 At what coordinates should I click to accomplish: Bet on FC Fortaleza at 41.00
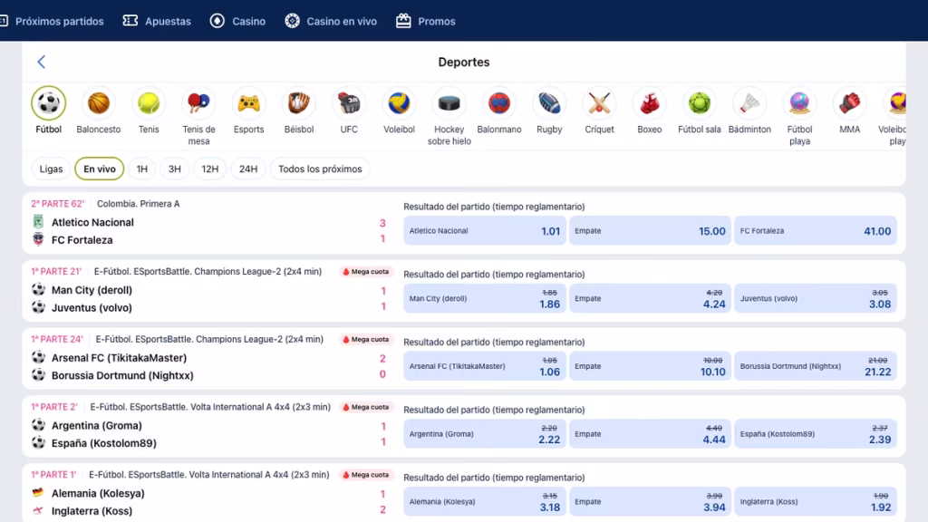coord(816,231)
